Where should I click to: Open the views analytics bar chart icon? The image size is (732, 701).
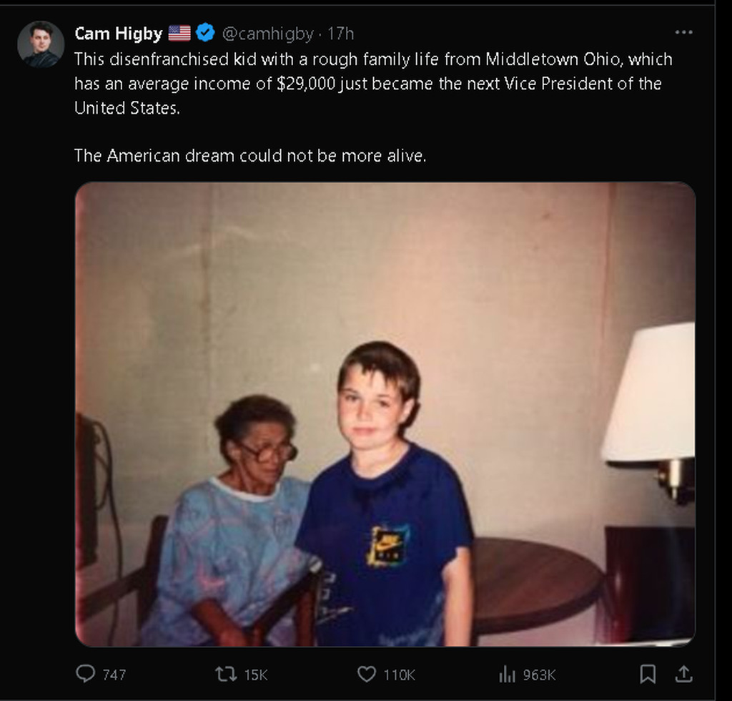click(x=507, y=674)
